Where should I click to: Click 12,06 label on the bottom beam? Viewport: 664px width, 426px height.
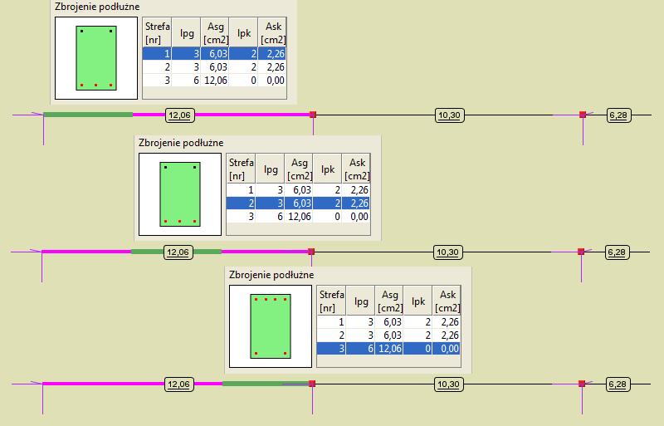(x=178, y=384)
